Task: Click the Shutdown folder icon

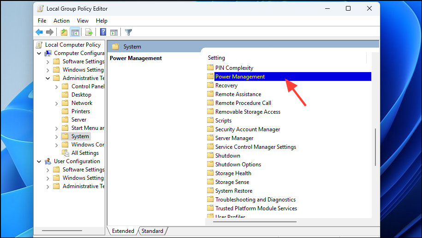Action: click(x=210, y=156)
